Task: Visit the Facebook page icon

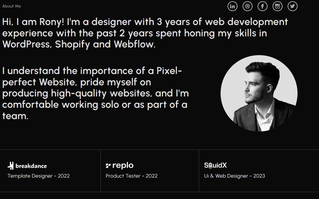Action: click(262, 6)
